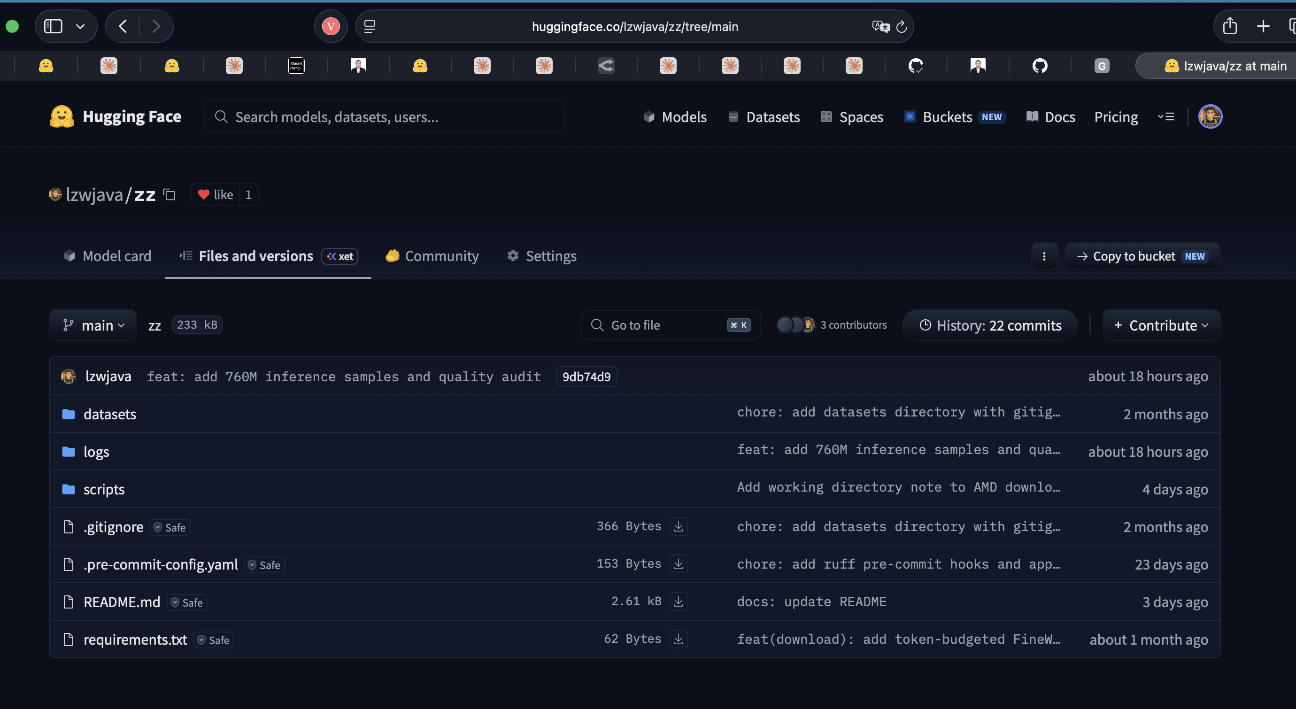
Task: Go back with the browser back arrow
Action: [x=123, y=26]
